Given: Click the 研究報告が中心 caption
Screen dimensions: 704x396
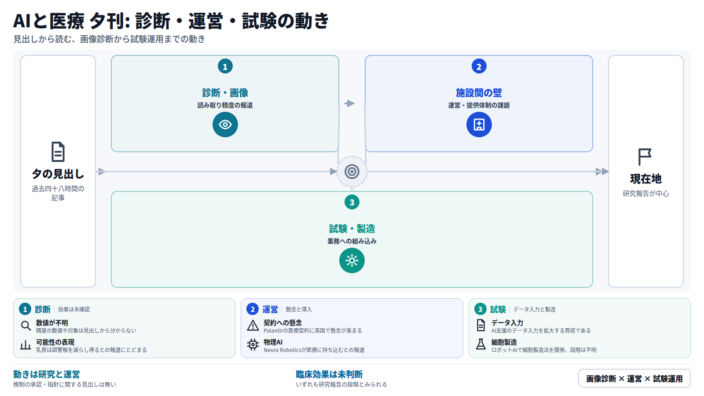Looking at the screenshot, I should pyautogui.click(x=646, y=194).
